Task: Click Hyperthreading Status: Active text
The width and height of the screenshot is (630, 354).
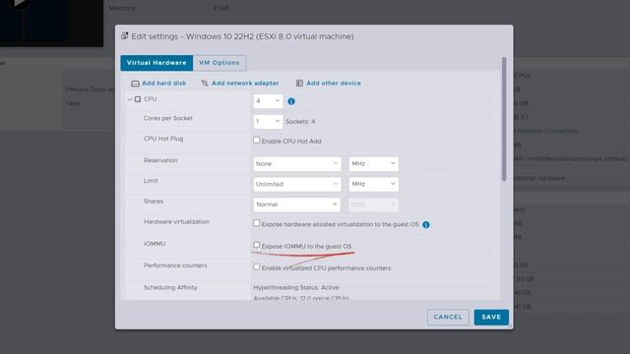Action: coord(296,288)
